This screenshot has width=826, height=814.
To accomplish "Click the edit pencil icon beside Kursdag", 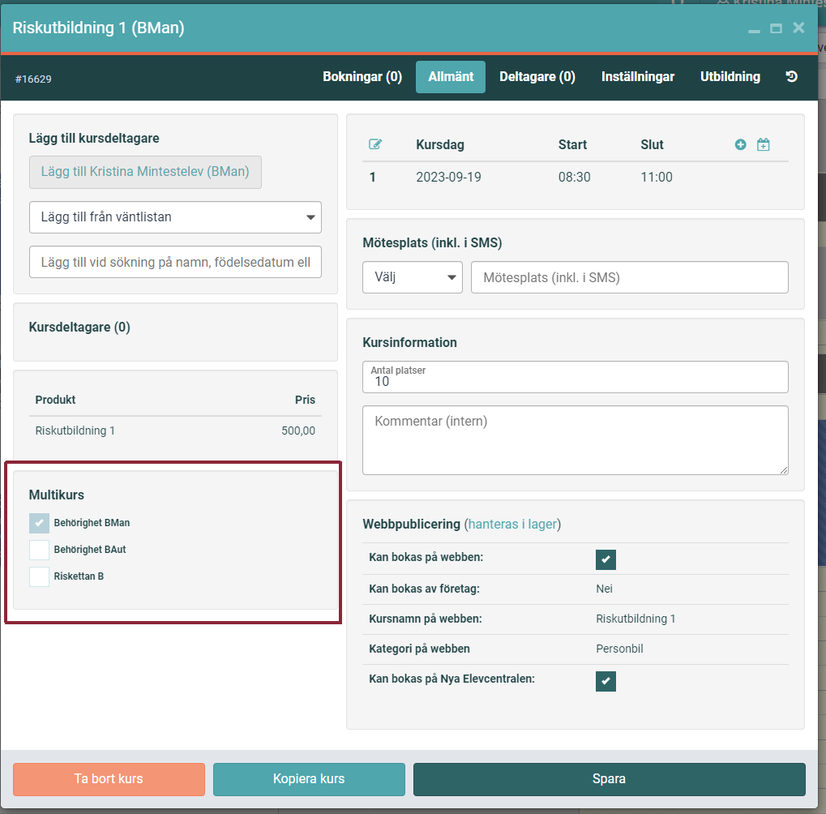I will pyautogui.click(x=375, y=144).
